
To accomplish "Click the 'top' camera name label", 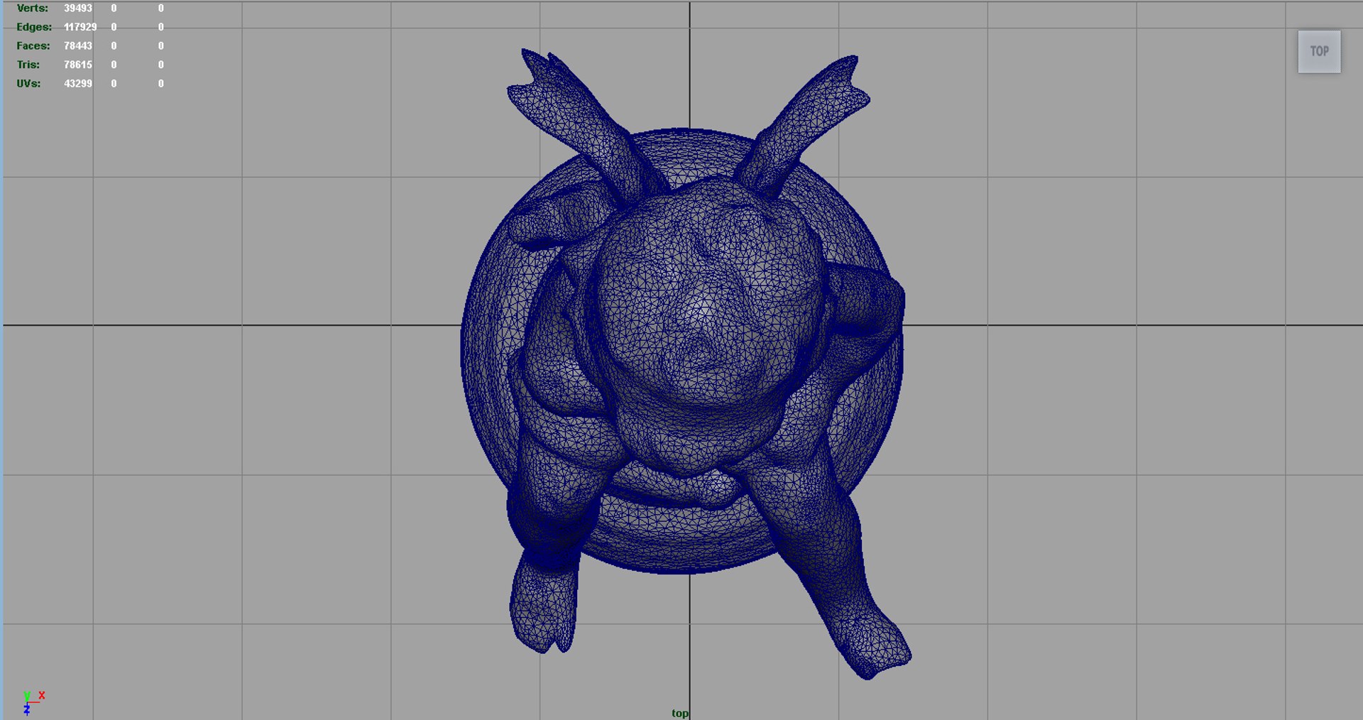I will (680, 713).
